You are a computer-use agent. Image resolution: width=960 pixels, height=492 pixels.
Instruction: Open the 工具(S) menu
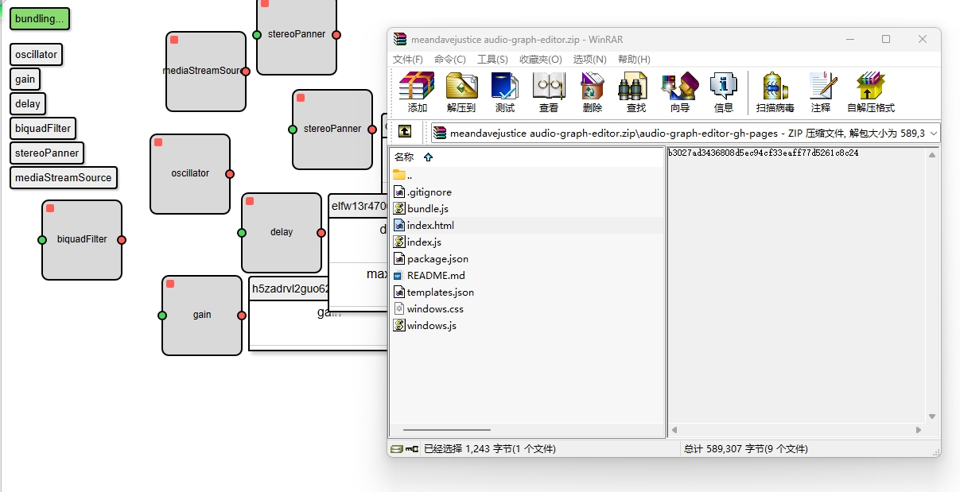pyautogui.click(x=492, y=60)
